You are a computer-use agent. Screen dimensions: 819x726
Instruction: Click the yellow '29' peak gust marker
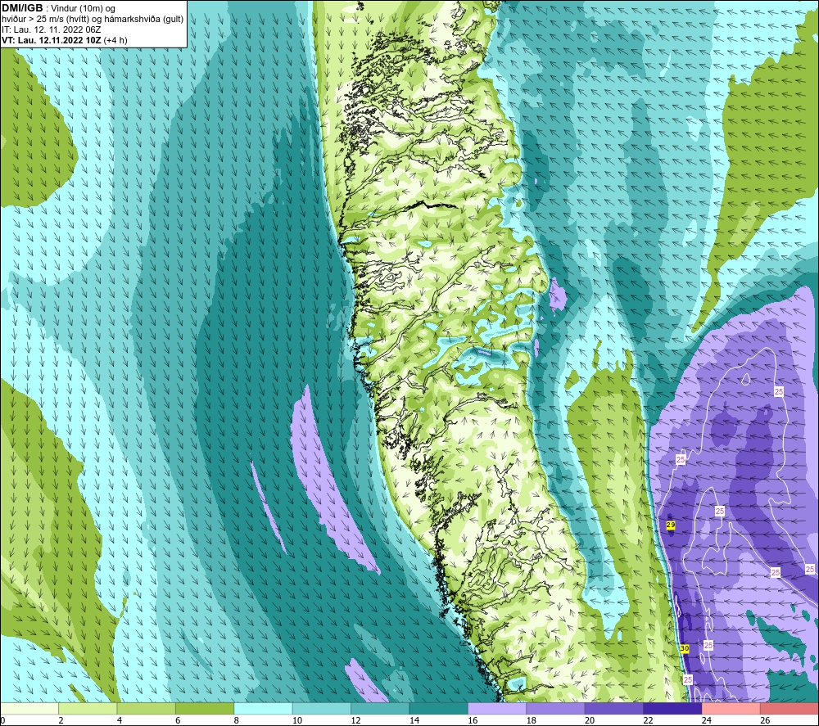click(x=672, y=525)
